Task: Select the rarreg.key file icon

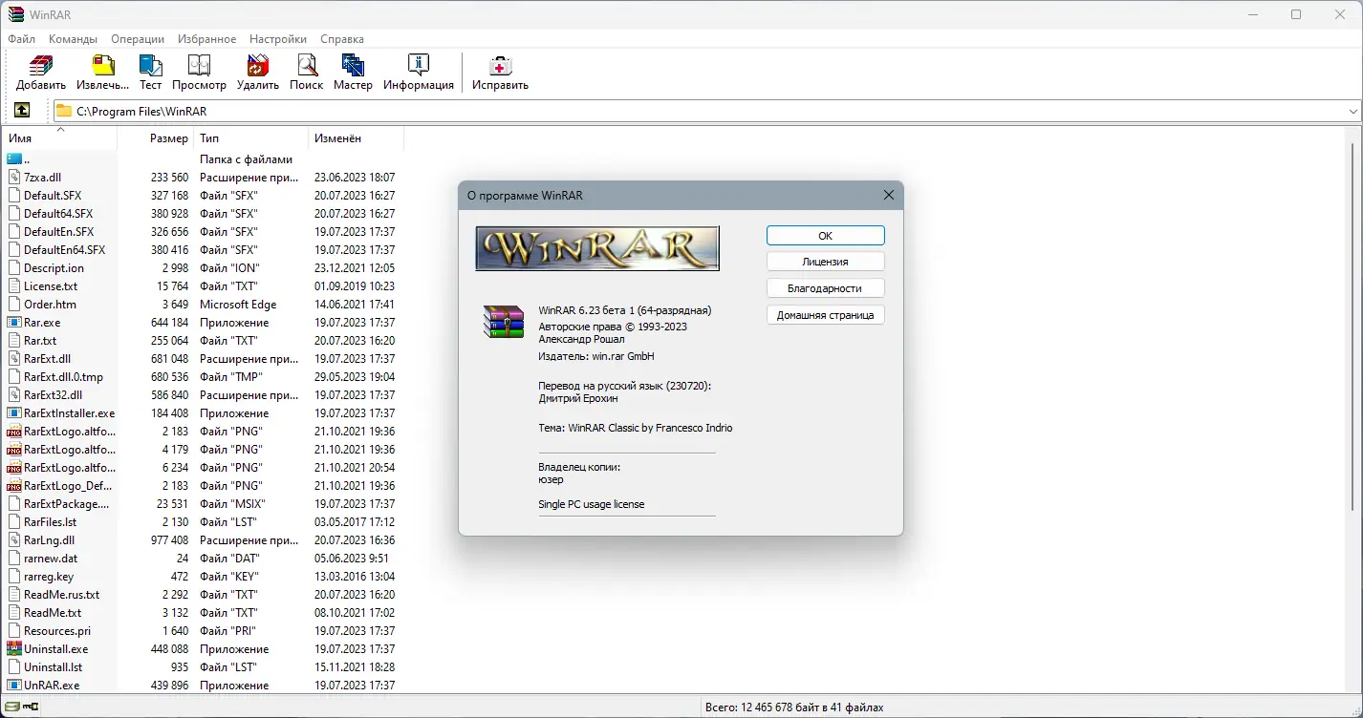Action: (x=14, y=577)
